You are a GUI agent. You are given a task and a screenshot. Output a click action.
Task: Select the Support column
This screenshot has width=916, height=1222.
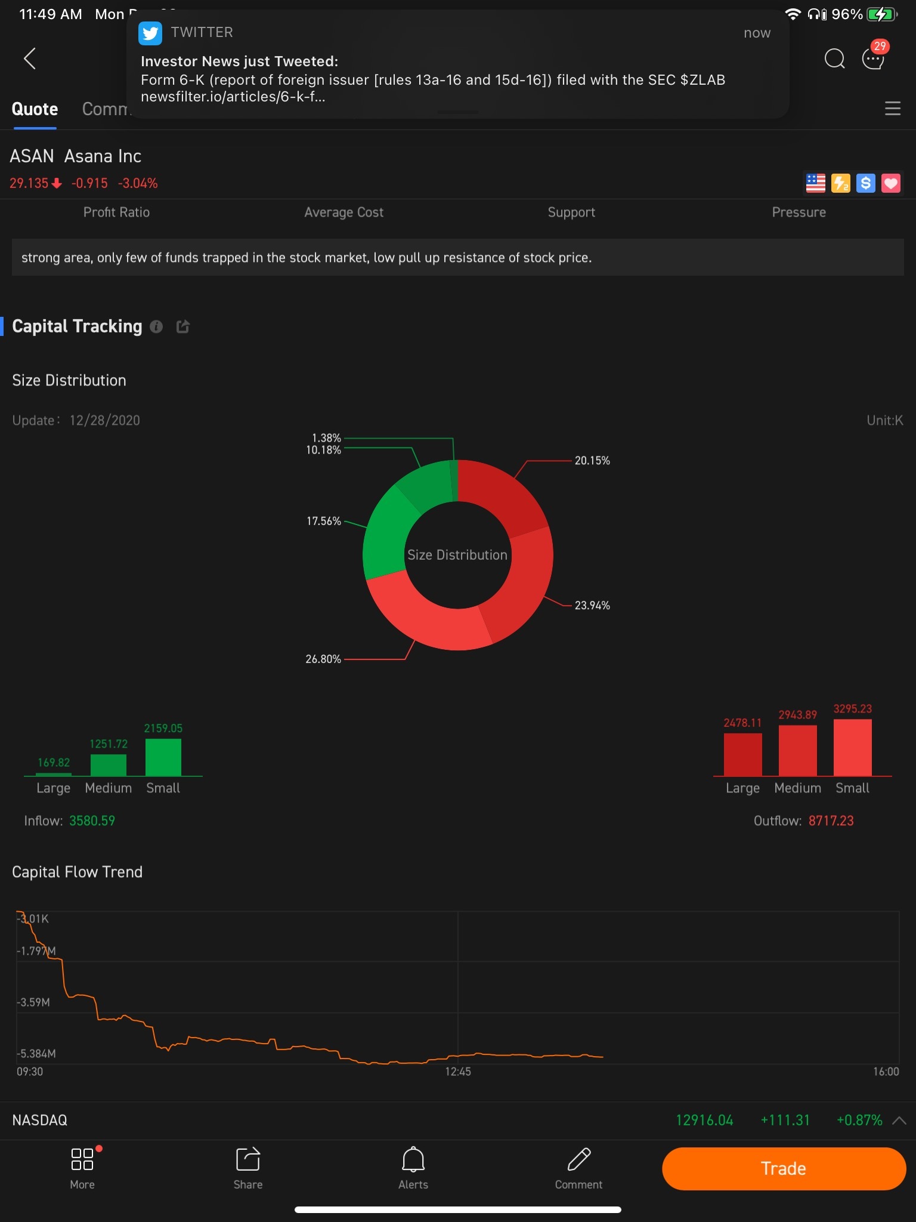click(571, 212)
